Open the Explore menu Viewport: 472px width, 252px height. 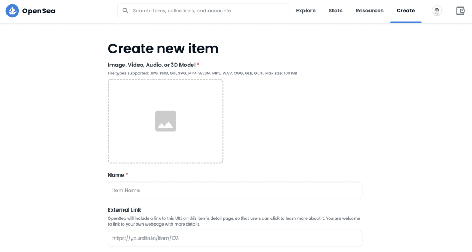pyautogui.click(x=306, y=11)
